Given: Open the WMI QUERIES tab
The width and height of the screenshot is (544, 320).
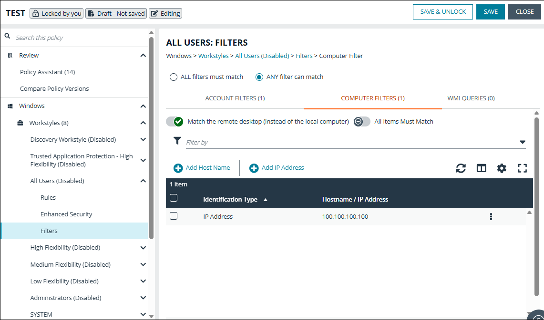Looking at the screenshot, I should tap(471, 98).
